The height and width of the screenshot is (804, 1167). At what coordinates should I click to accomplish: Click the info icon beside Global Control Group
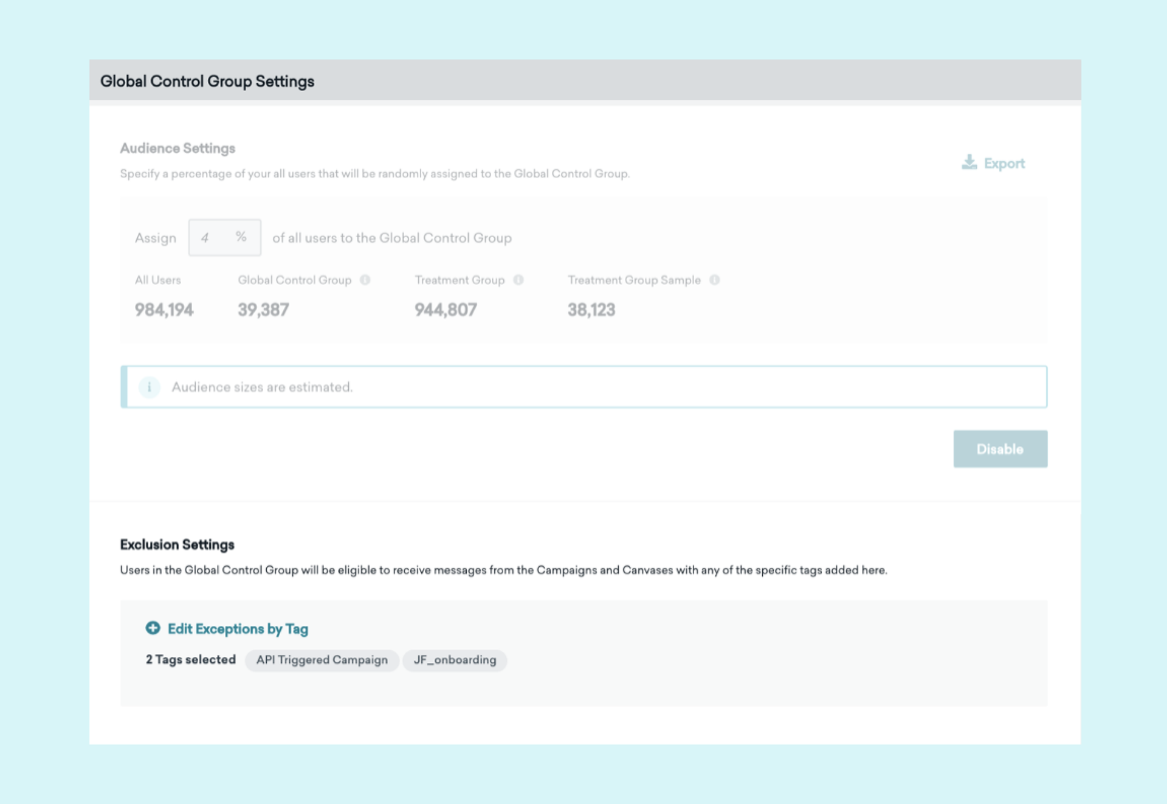pyautogui.click(x=365, y=280)
